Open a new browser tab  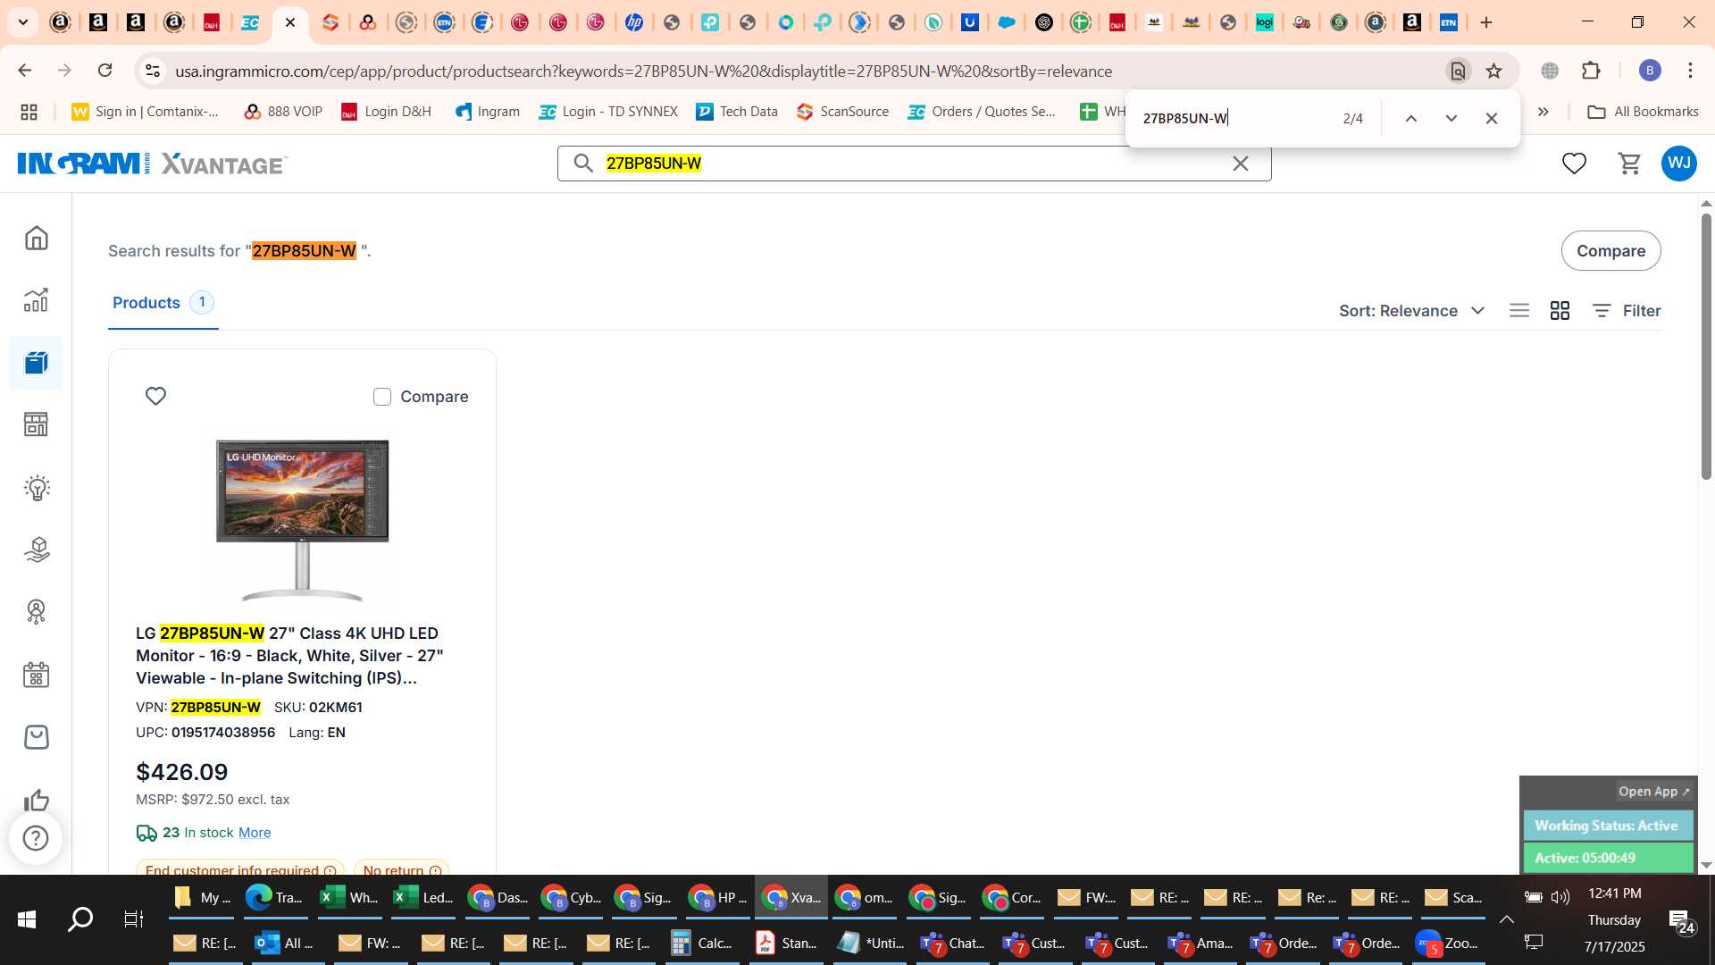click(x=1486, y=22)
